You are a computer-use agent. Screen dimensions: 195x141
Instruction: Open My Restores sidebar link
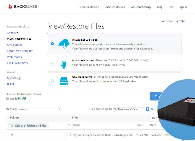pyautogui.click(x=14, y=45)
